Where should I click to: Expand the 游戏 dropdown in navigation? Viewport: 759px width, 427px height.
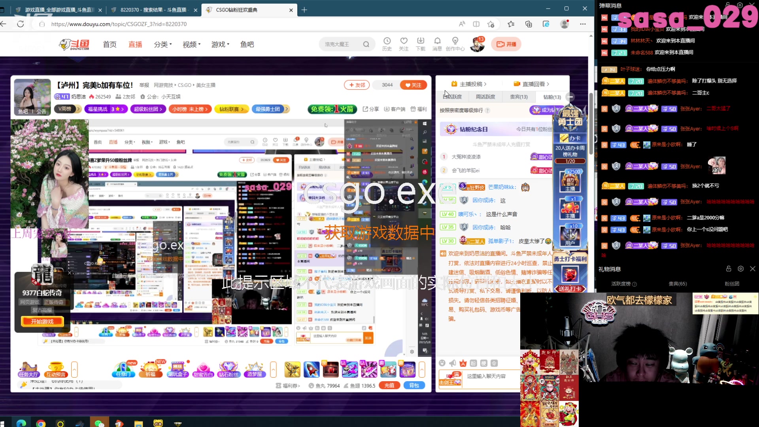[x=220, y=44]
